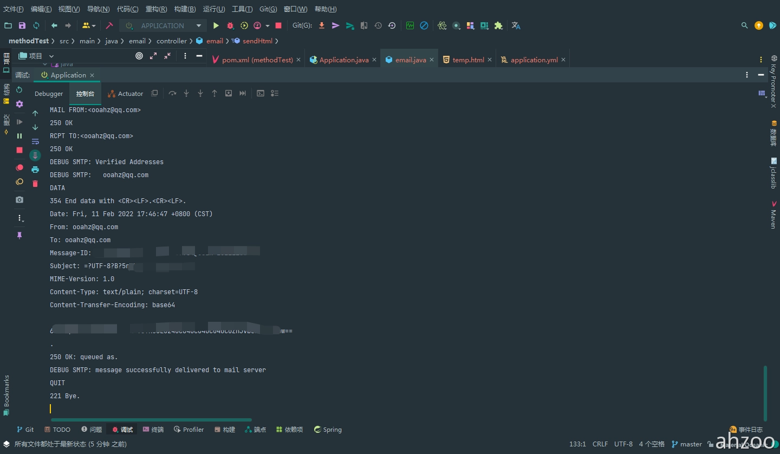Click the search magnifier icon at top right

tap(744, 25)
